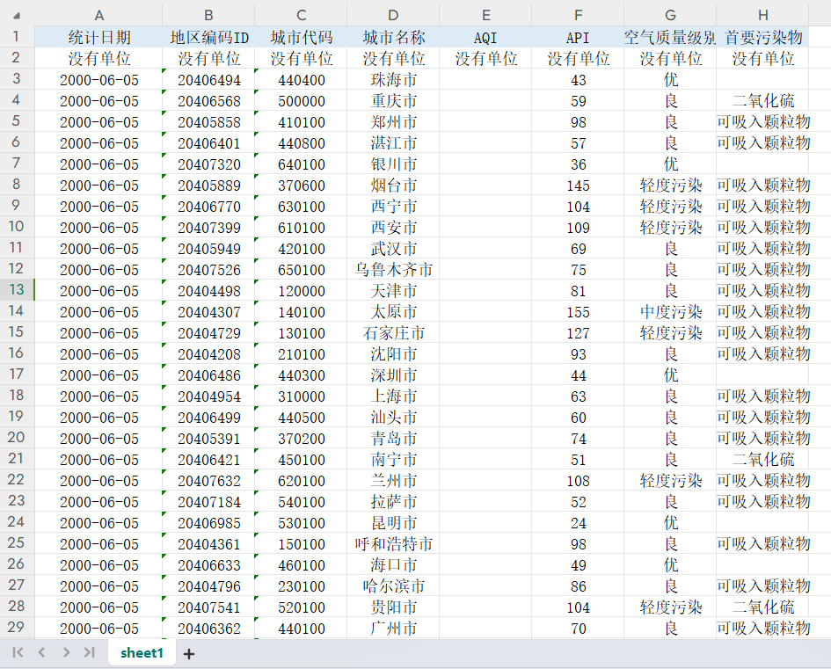The height and width of the screenshot is (669, 831).
Task: Open the sheet1 tab
Action: tap(142, 652)
